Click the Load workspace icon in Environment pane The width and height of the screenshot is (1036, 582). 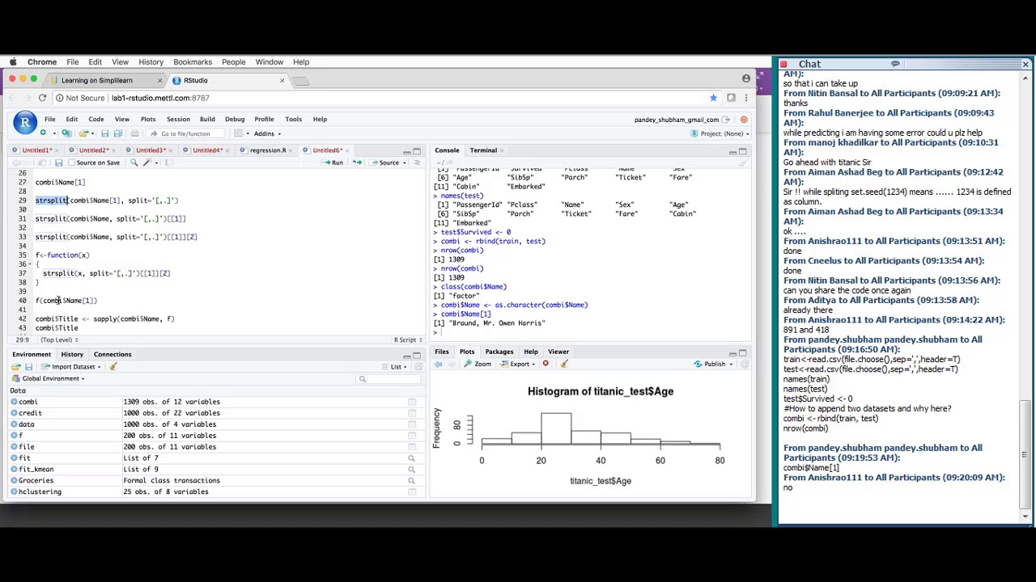tap(16, 367)
